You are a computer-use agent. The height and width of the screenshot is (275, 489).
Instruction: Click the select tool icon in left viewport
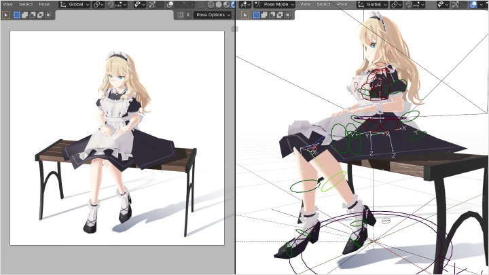coord(6,14)
